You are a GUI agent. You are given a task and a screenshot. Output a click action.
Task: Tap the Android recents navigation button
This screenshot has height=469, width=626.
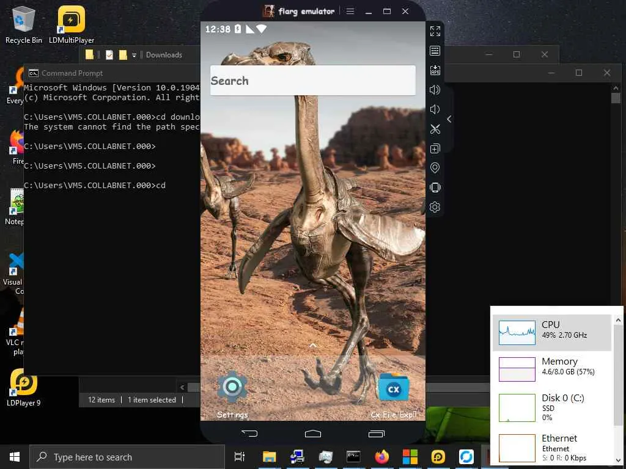376,434
